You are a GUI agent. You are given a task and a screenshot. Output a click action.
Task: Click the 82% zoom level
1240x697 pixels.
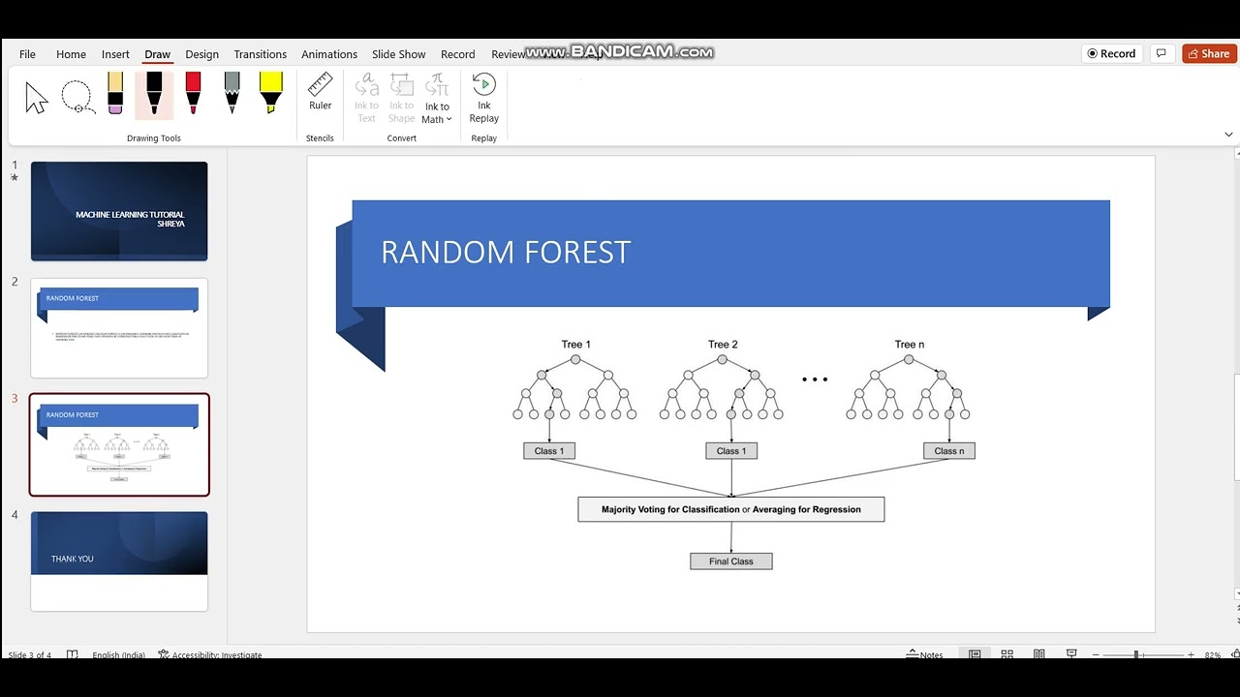coord(1213,655)
